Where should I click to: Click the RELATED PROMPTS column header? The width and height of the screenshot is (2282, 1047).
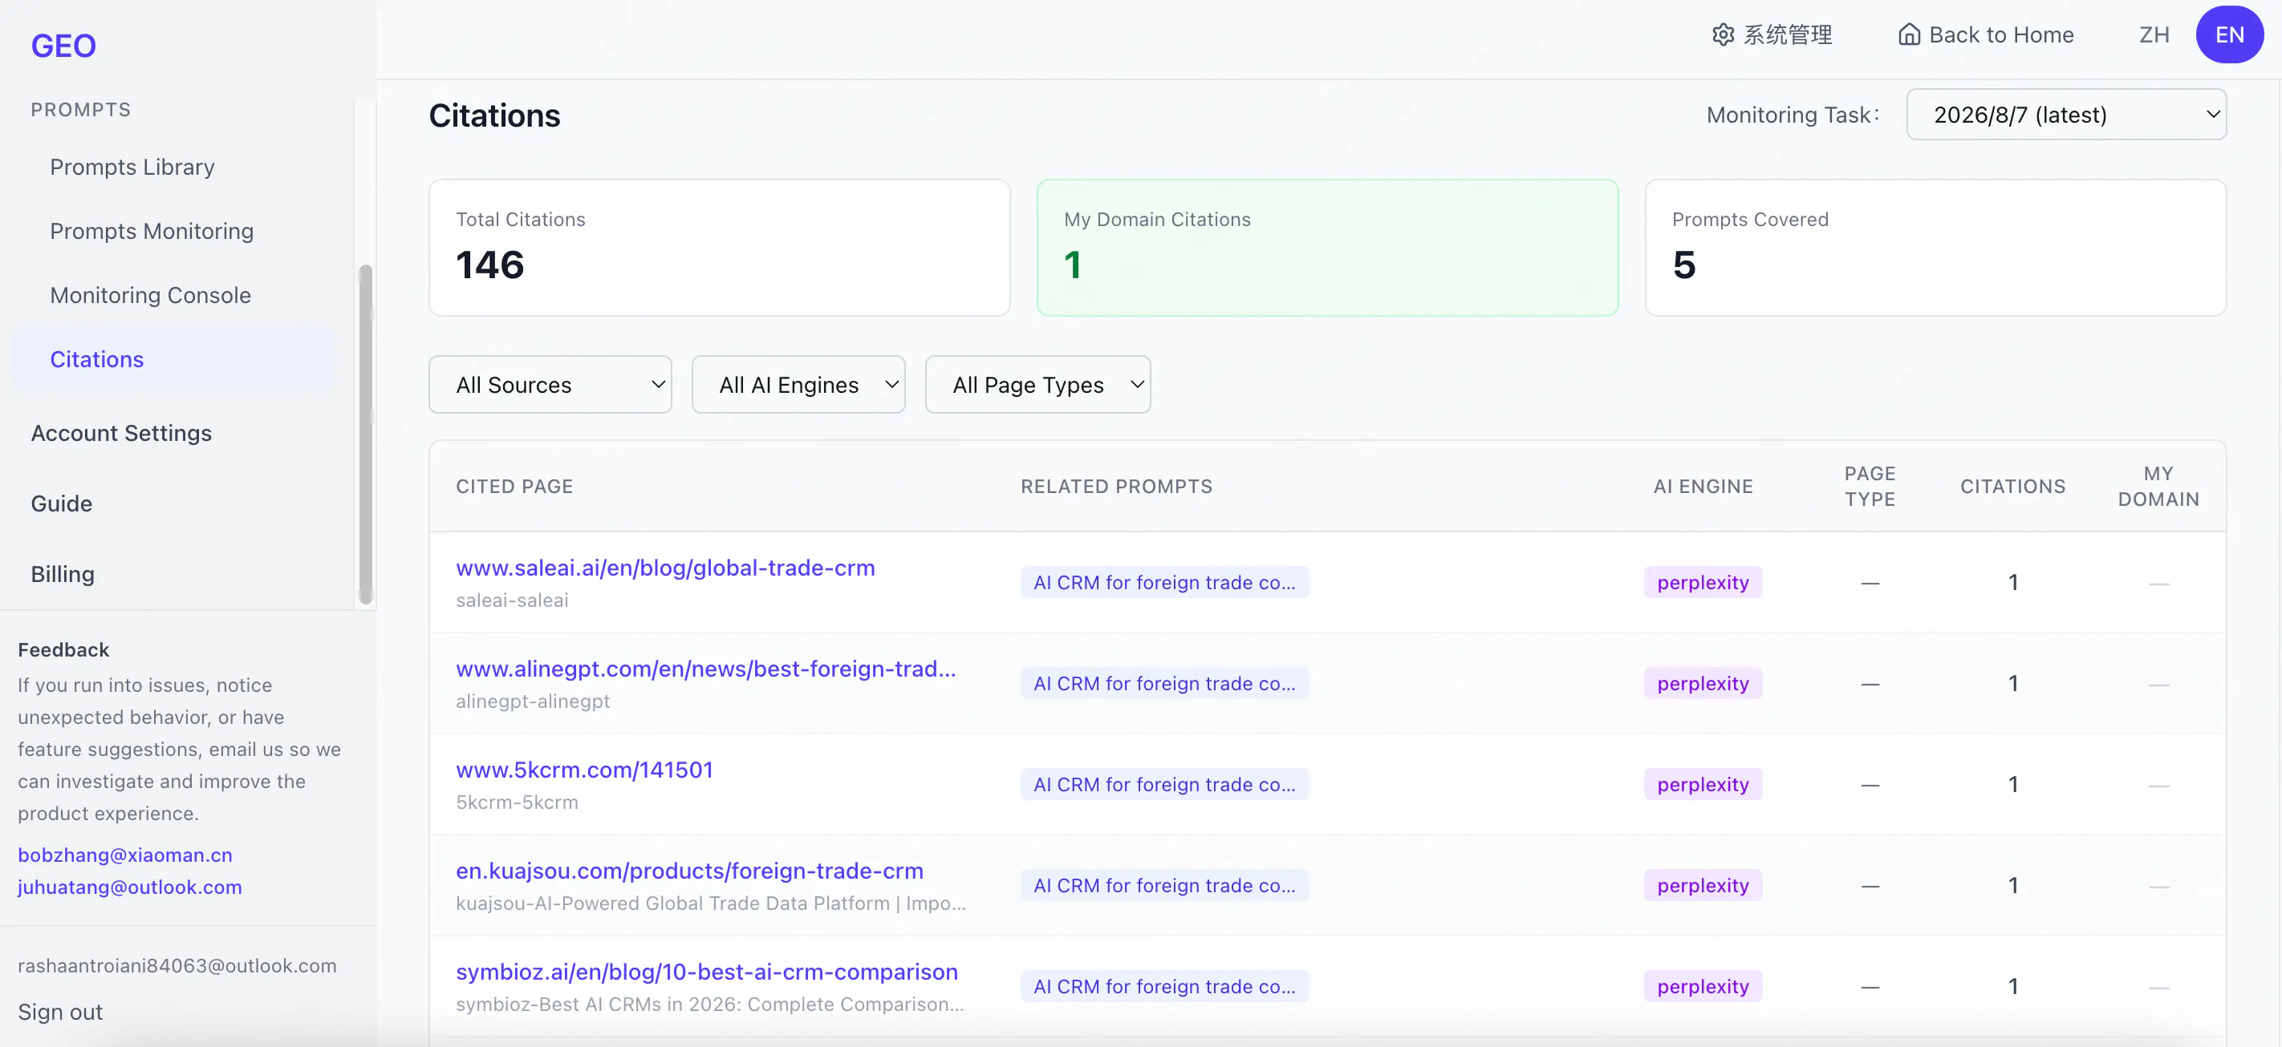pyautogui.click(x=1116, y=486)
